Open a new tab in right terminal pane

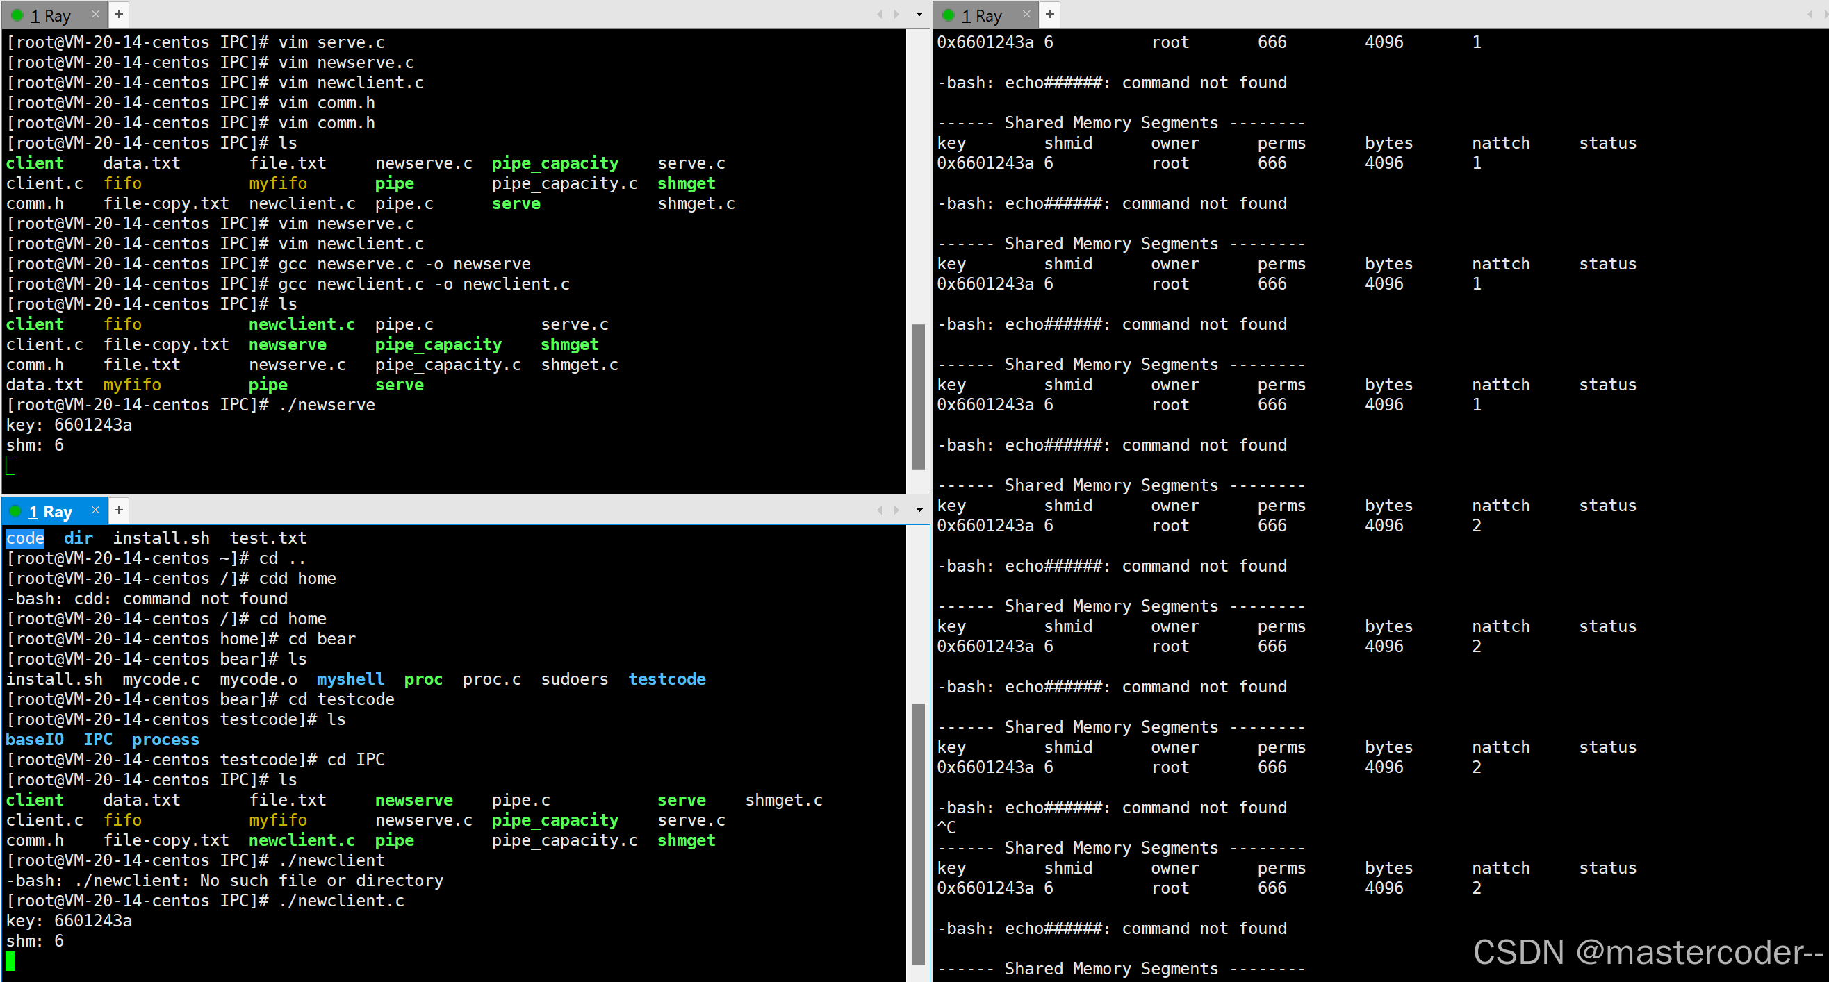click(1049, 13)
